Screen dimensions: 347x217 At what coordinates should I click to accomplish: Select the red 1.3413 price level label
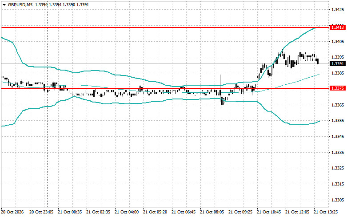point(337,28)
